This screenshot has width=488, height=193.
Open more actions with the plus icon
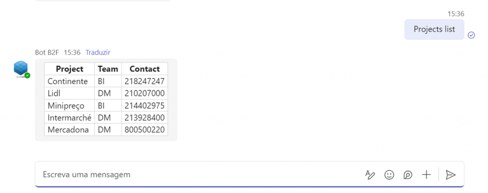tap(427, 175)
